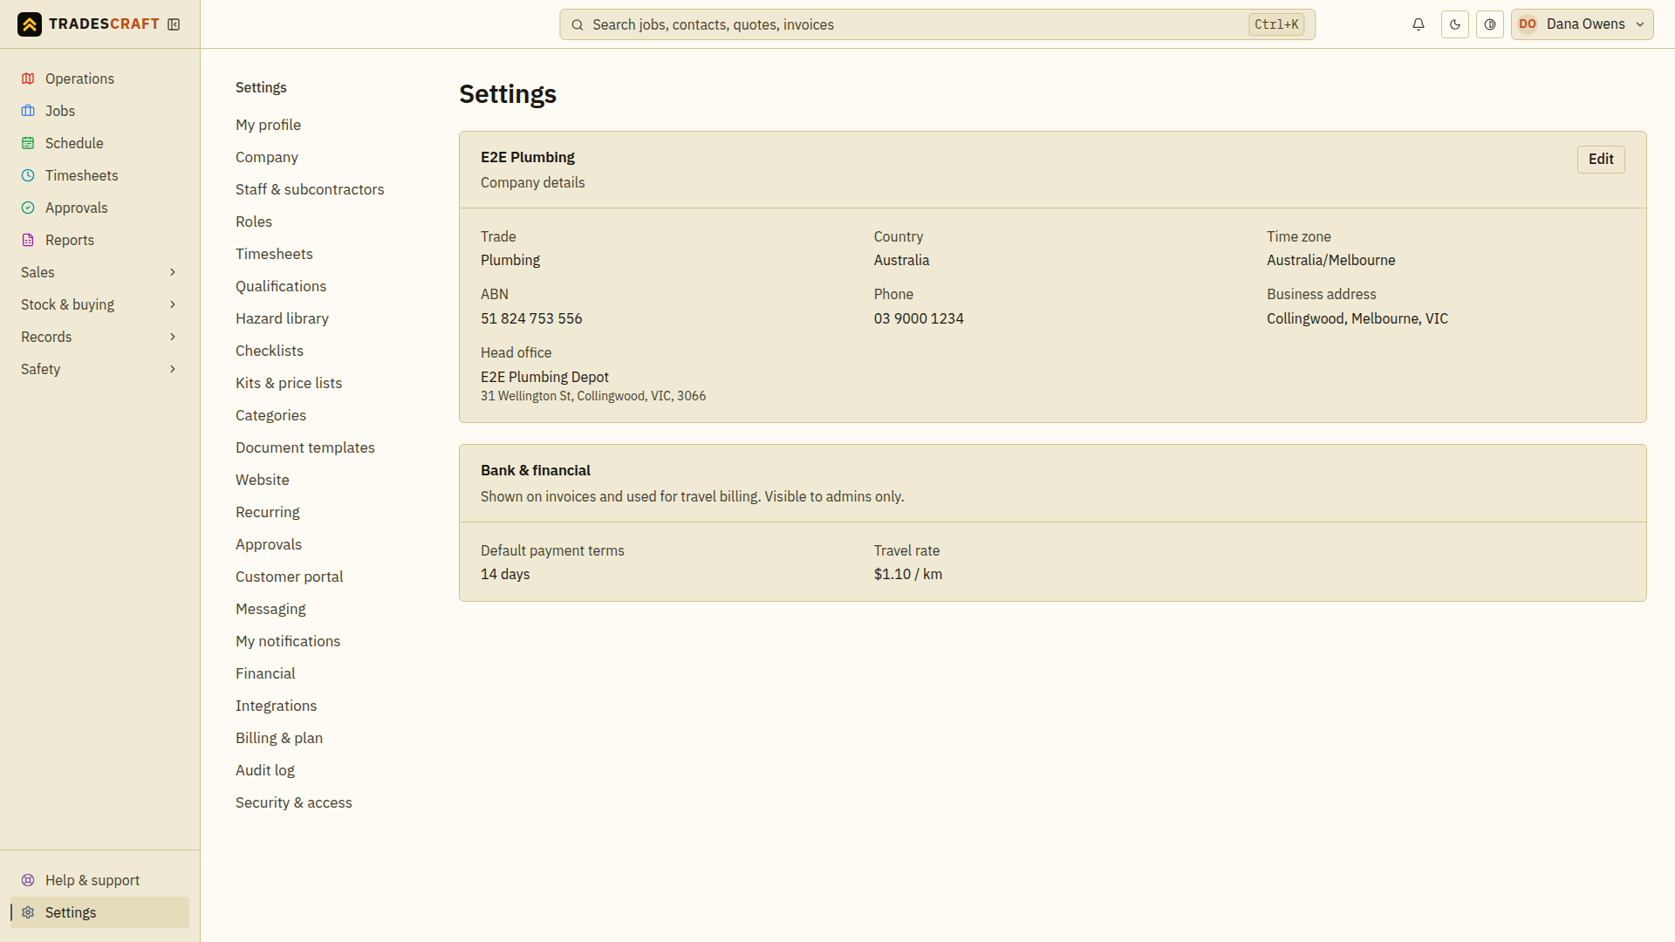
Task: Open My notifications settings
Action: click(x=288, y=641)
